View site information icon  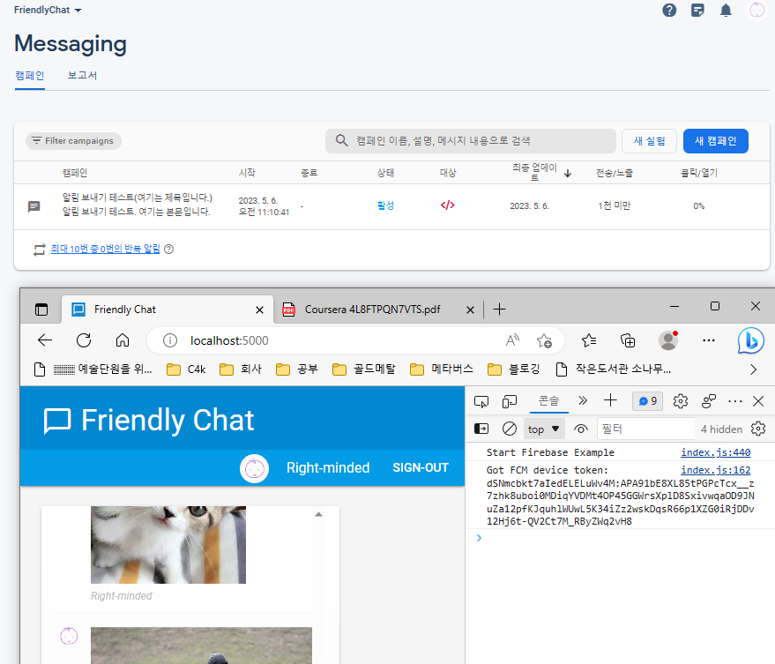[x=170, y=340]
